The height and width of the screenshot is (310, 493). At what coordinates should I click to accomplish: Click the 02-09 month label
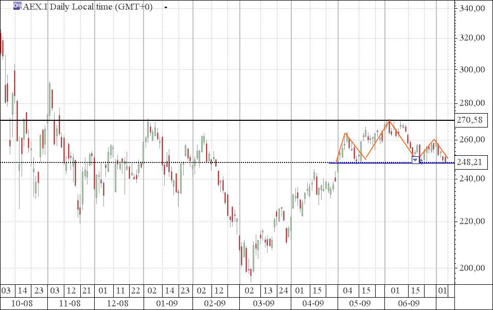215,304
